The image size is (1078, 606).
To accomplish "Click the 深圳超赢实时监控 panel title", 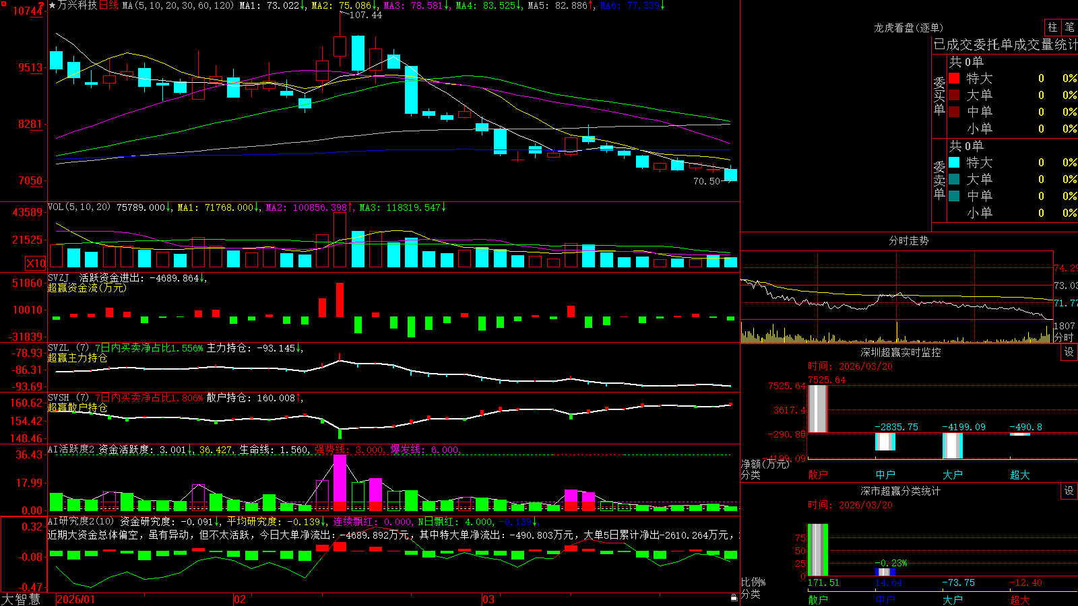I will [x=901, y=352].
